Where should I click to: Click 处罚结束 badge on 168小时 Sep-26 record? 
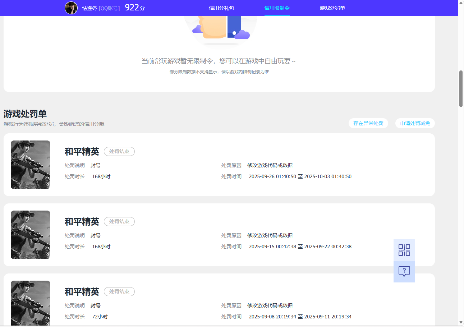119,152
